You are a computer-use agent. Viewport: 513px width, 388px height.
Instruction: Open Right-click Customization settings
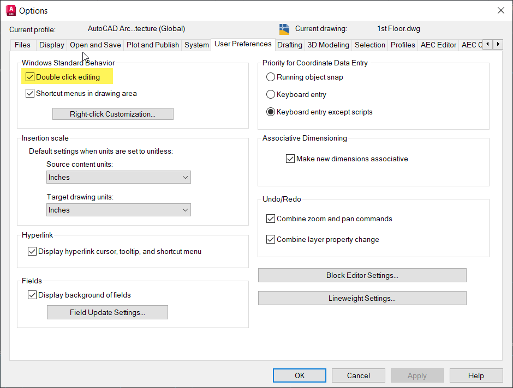coord(112,114)
